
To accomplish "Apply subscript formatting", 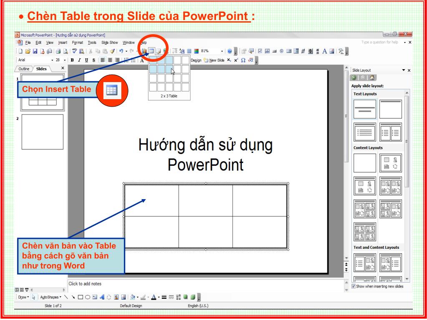I will [229, 60].
